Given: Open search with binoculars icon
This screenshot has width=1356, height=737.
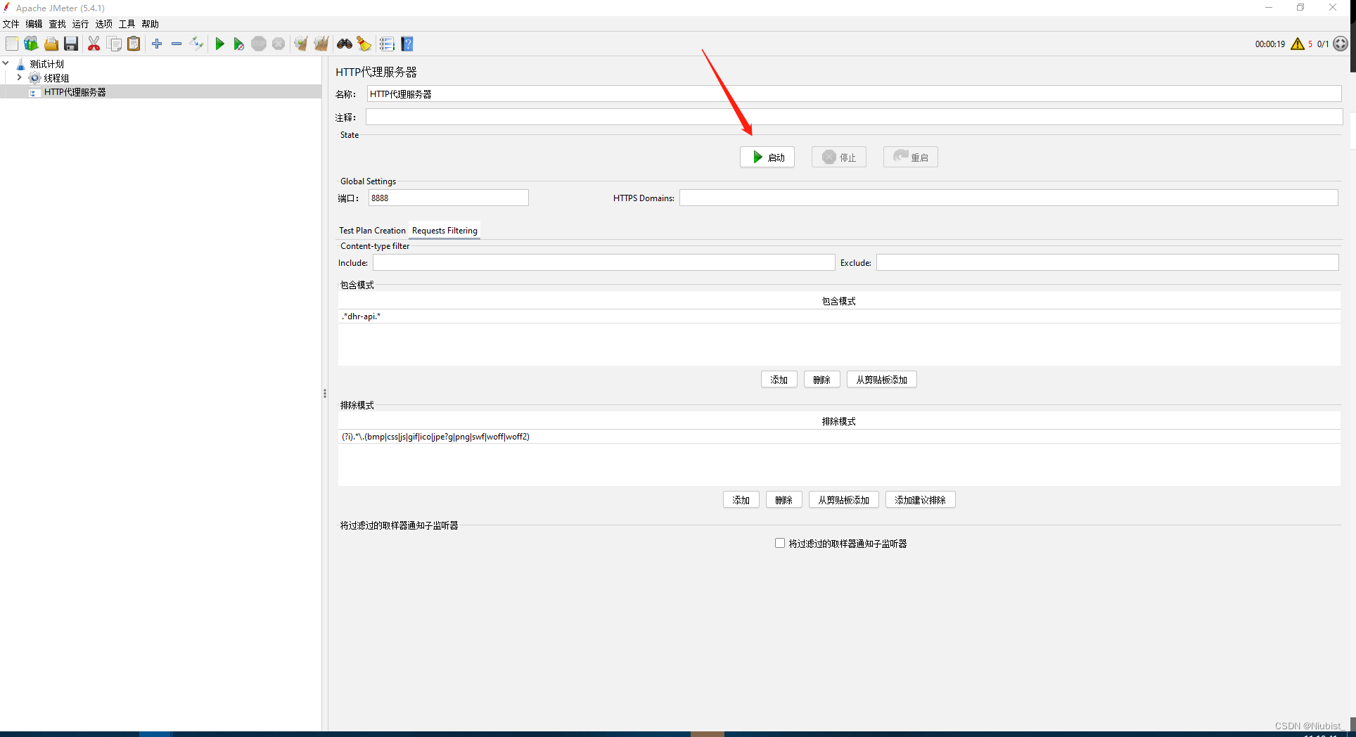Looking at the screenshot, I should (x=344, y=44).
